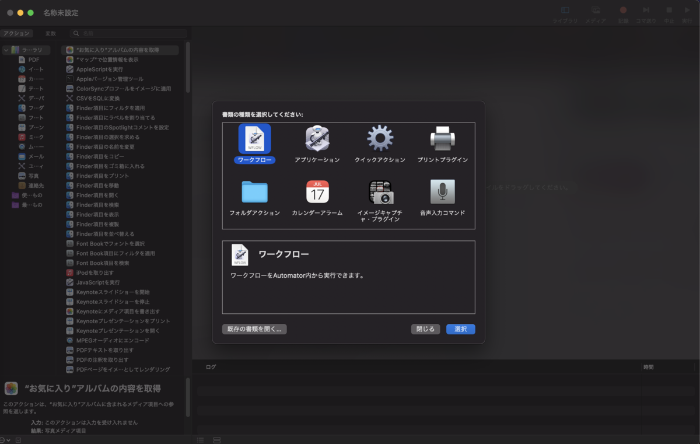The height and width of the screenshot is (444, 700).
Task: Collapse the ライブラリ tree disclosure triangle
Action: (x=6, y=50)
